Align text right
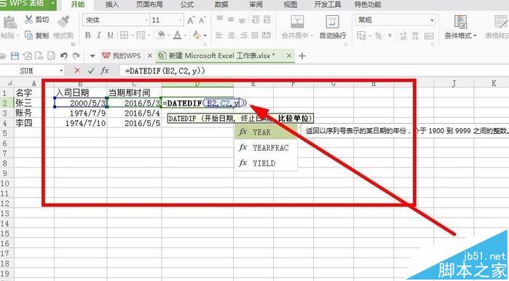 click(x=243, y=35)
